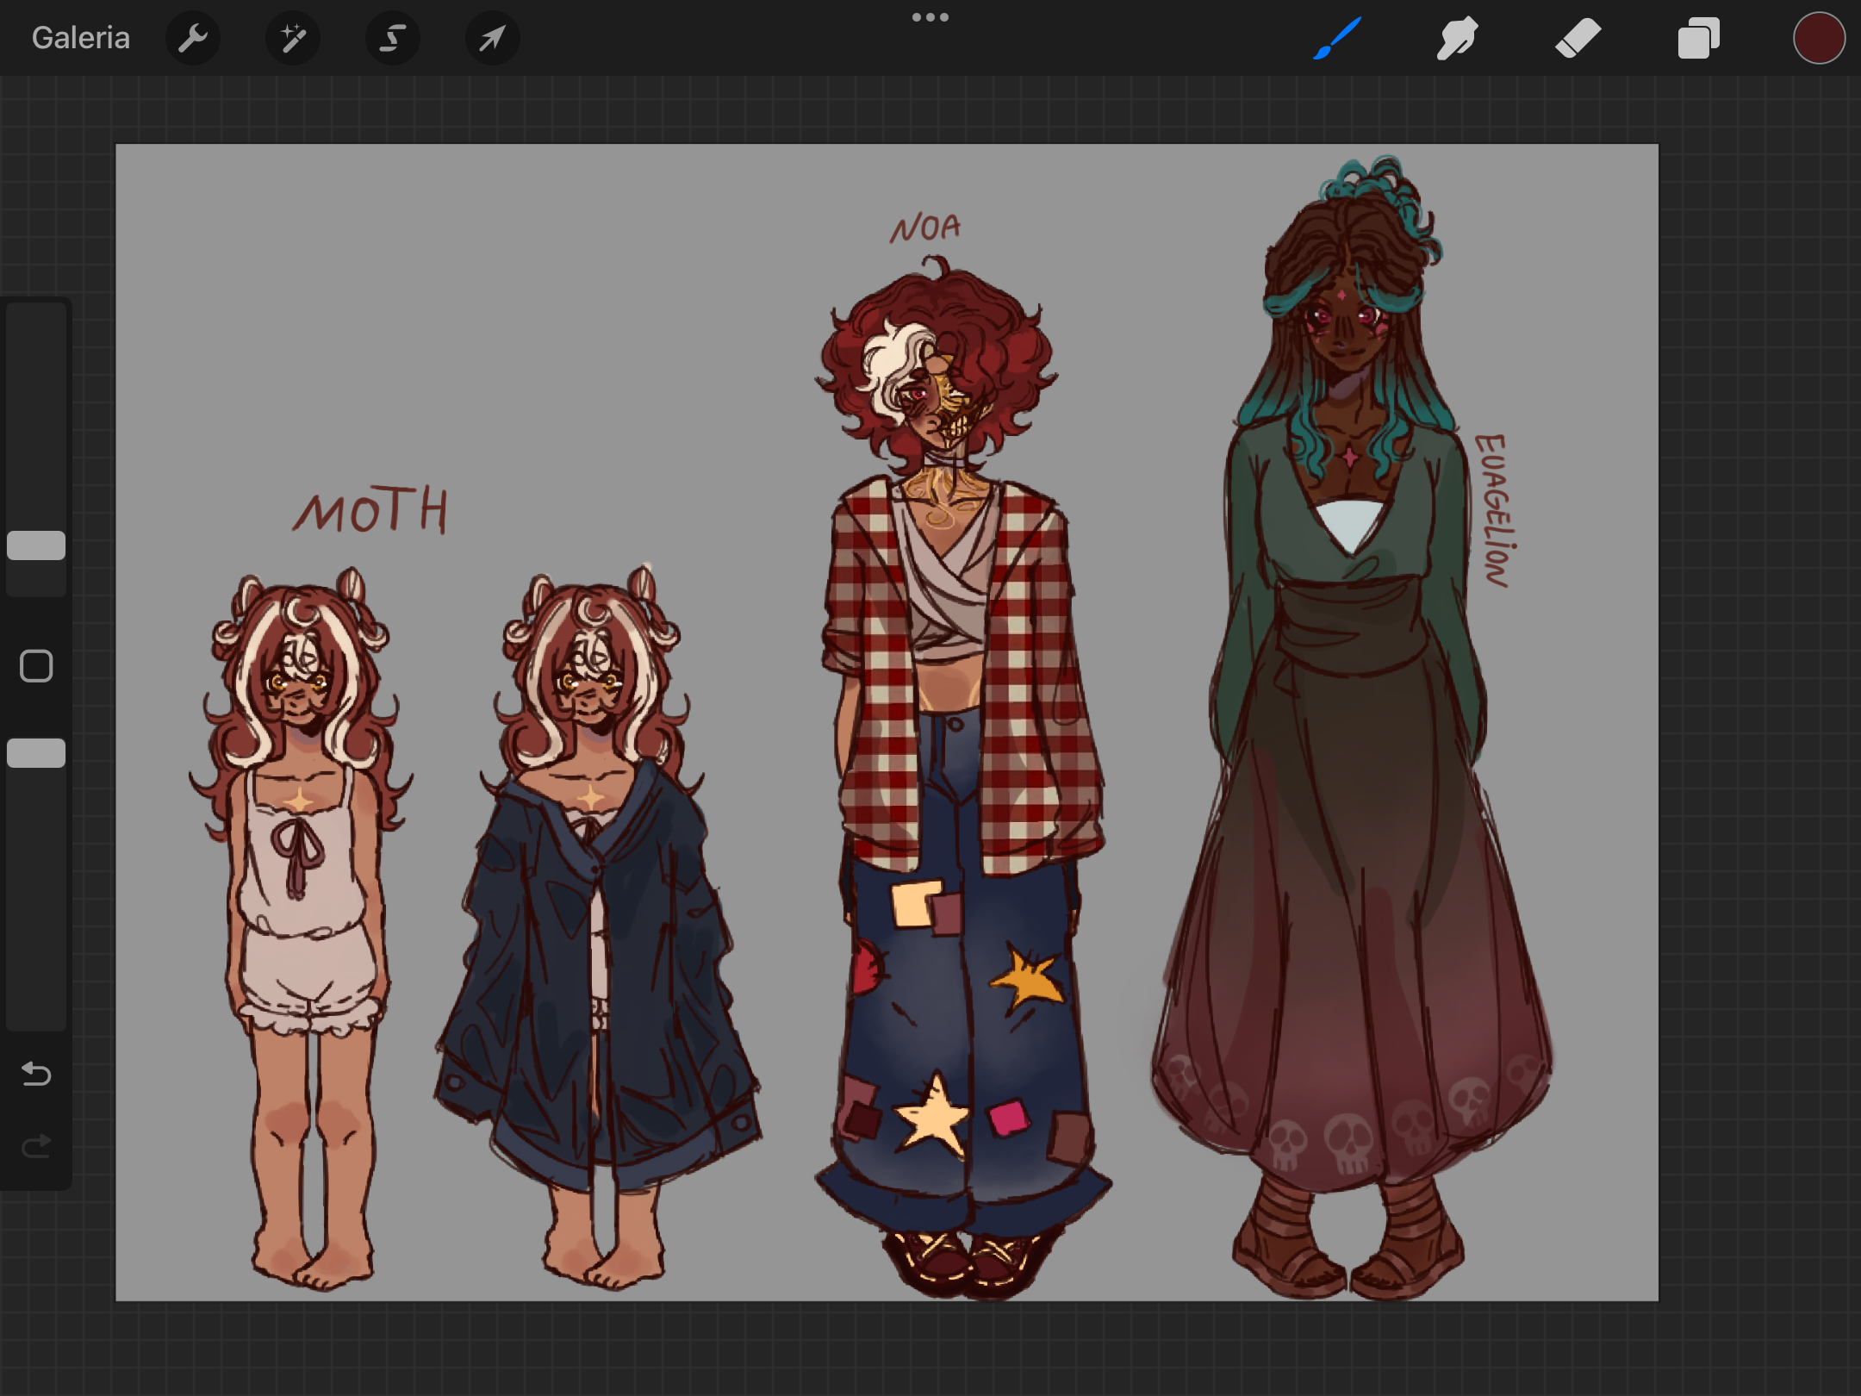This screenshot has height=1396, width=1861.
Task: Undo the last stroke
Action: pos(36,1074)
